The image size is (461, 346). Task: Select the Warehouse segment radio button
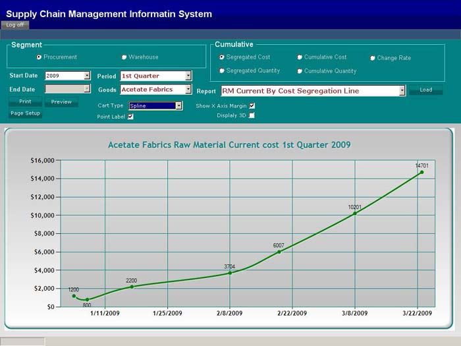[x=124, y=57]
